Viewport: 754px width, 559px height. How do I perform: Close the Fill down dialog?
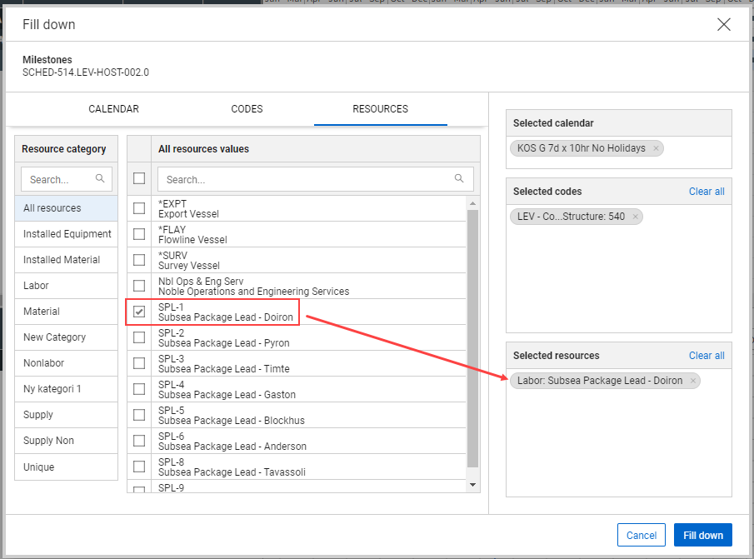pos(724,25)
